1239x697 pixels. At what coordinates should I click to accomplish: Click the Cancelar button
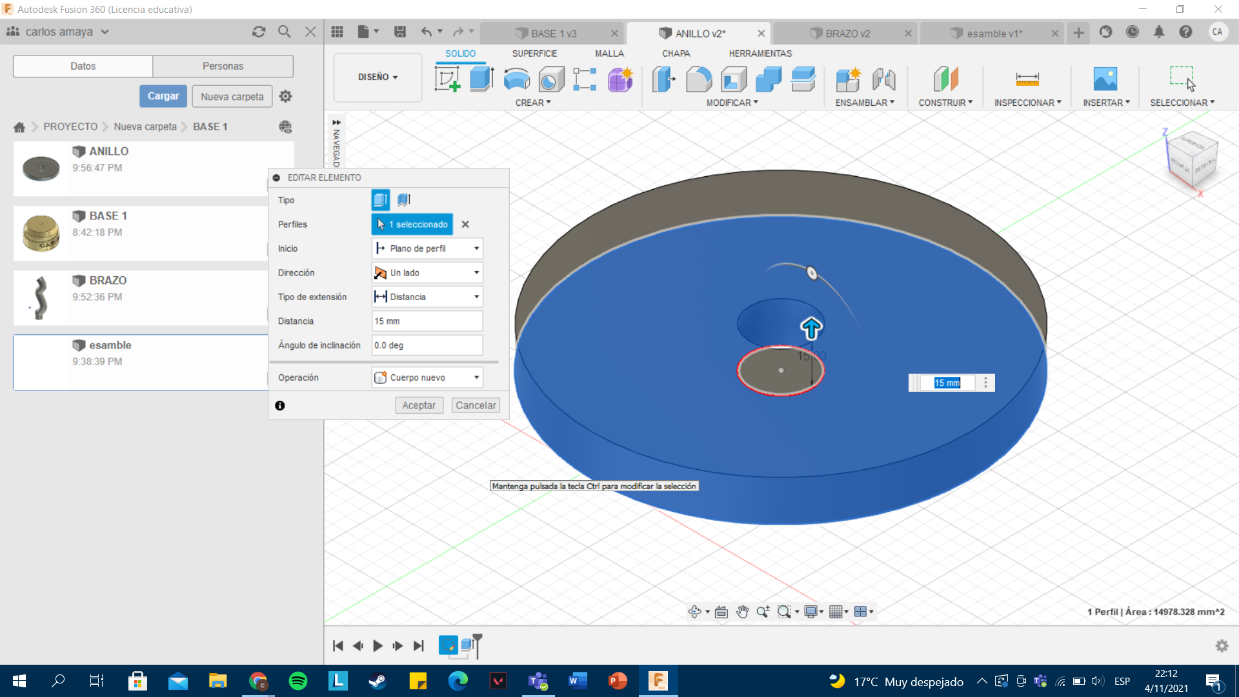[476, 405]
